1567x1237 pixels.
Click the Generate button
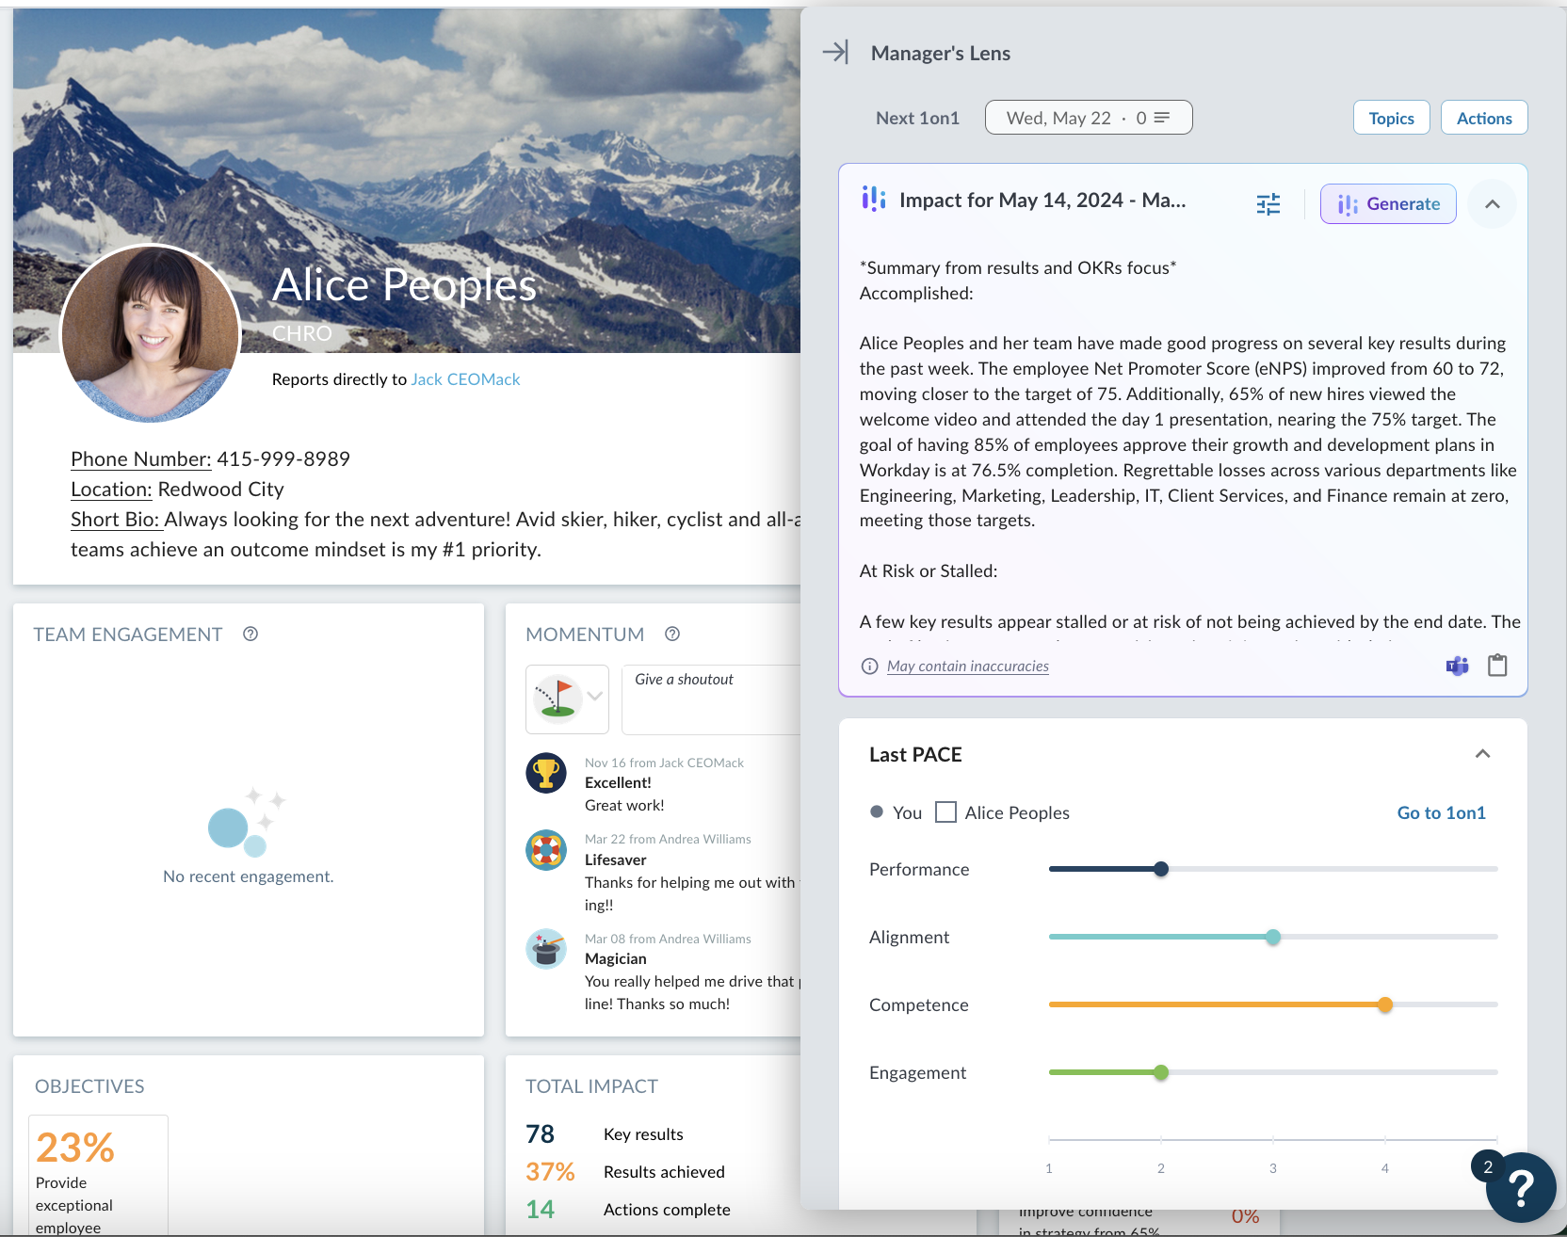pos(1388,204)
